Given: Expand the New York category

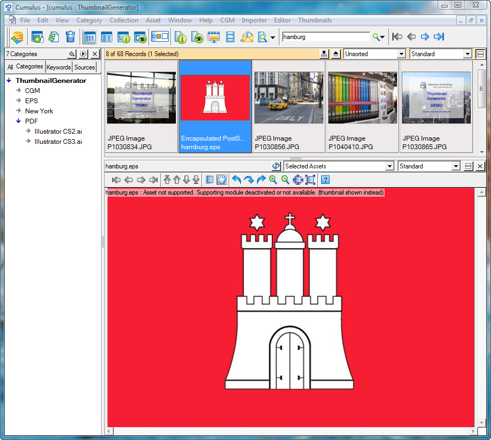Looking at the screenshot, I should click(x=19, y=111).
